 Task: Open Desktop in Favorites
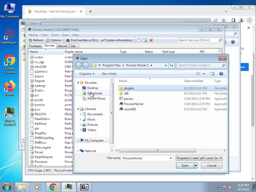coord(92,88)
